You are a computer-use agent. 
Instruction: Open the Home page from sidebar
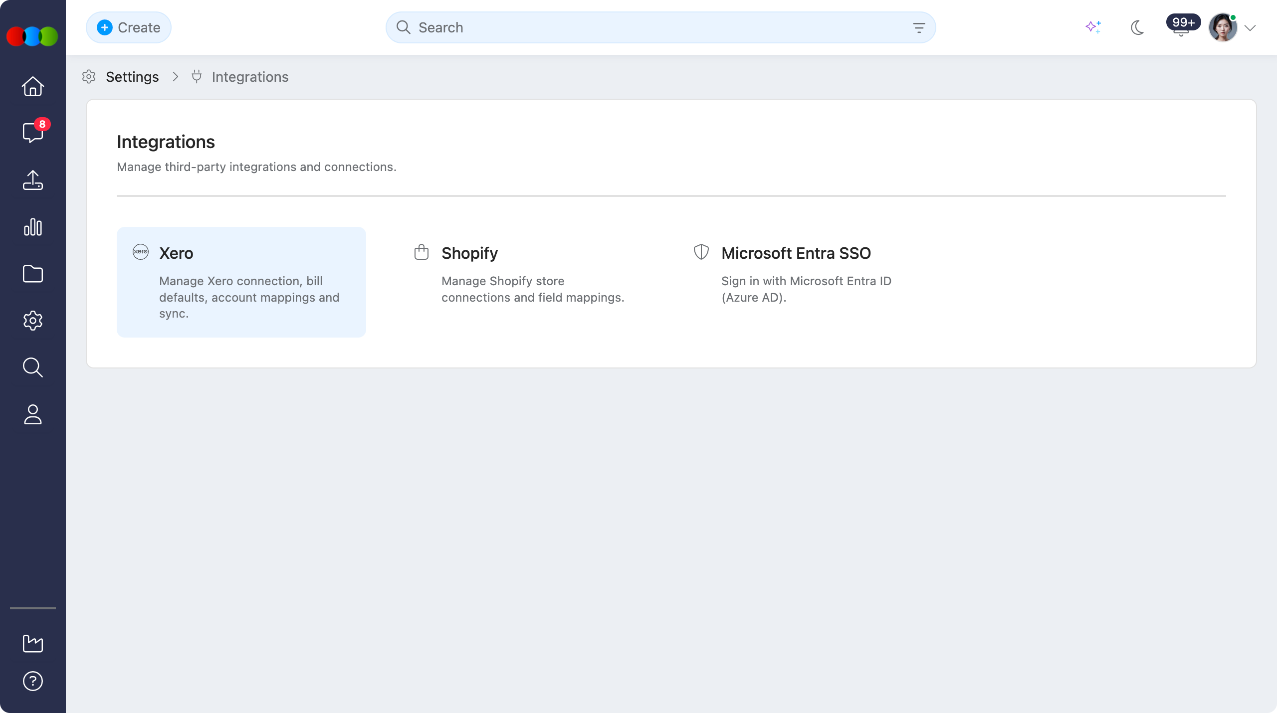pos(33,86)
